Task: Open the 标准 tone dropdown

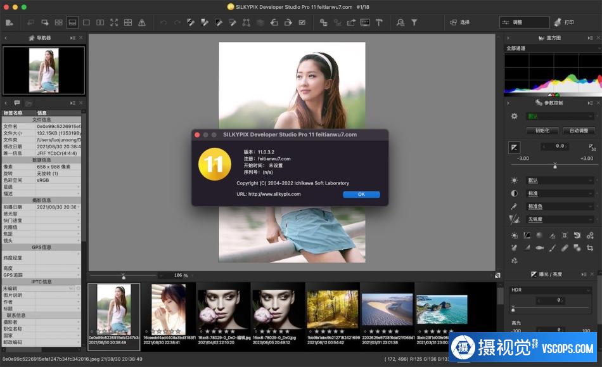Action: [x=560, y=193]
